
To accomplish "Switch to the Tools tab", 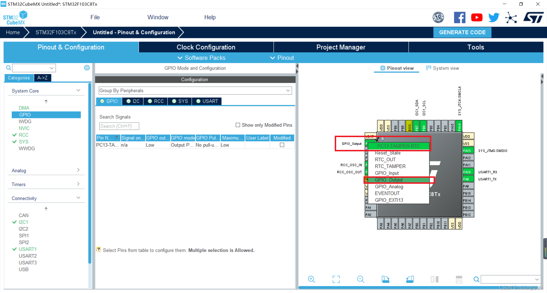I will 476,47.
